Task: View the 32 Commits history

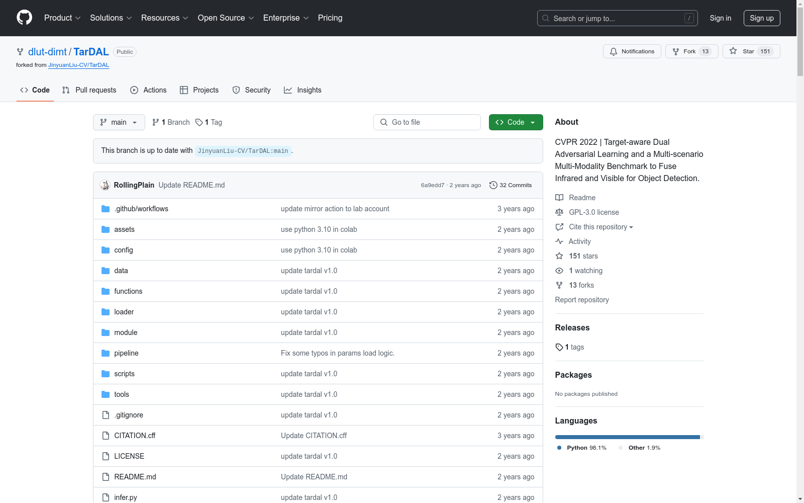Action: [511, 185]
